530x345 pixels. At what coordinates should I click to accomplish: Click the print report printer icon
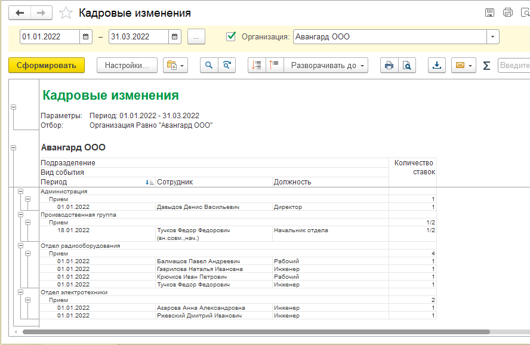(389, 65)
